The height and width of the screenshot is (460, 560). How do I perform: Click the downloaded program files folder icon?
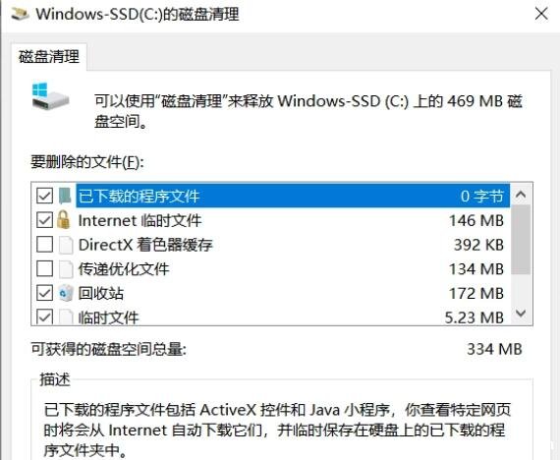(x=65, y=196)
